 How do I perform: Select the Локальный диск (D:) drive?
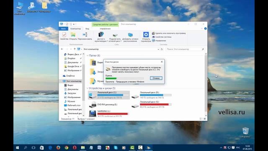coord(151,95)
